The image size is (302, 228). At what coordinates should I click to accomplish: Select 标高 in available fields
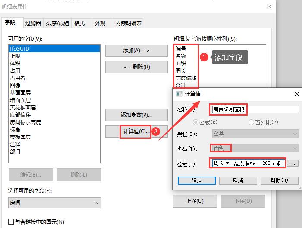(x=54, y=130)
